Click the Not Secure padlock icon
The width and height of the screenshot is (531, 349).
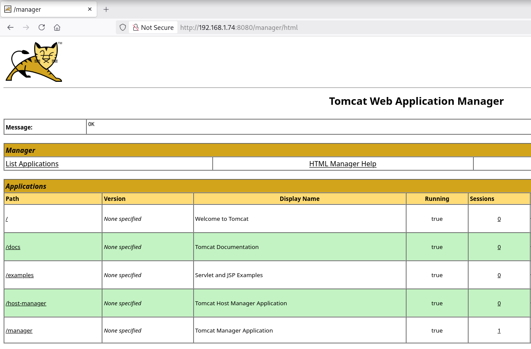click(x=136, y=27)
